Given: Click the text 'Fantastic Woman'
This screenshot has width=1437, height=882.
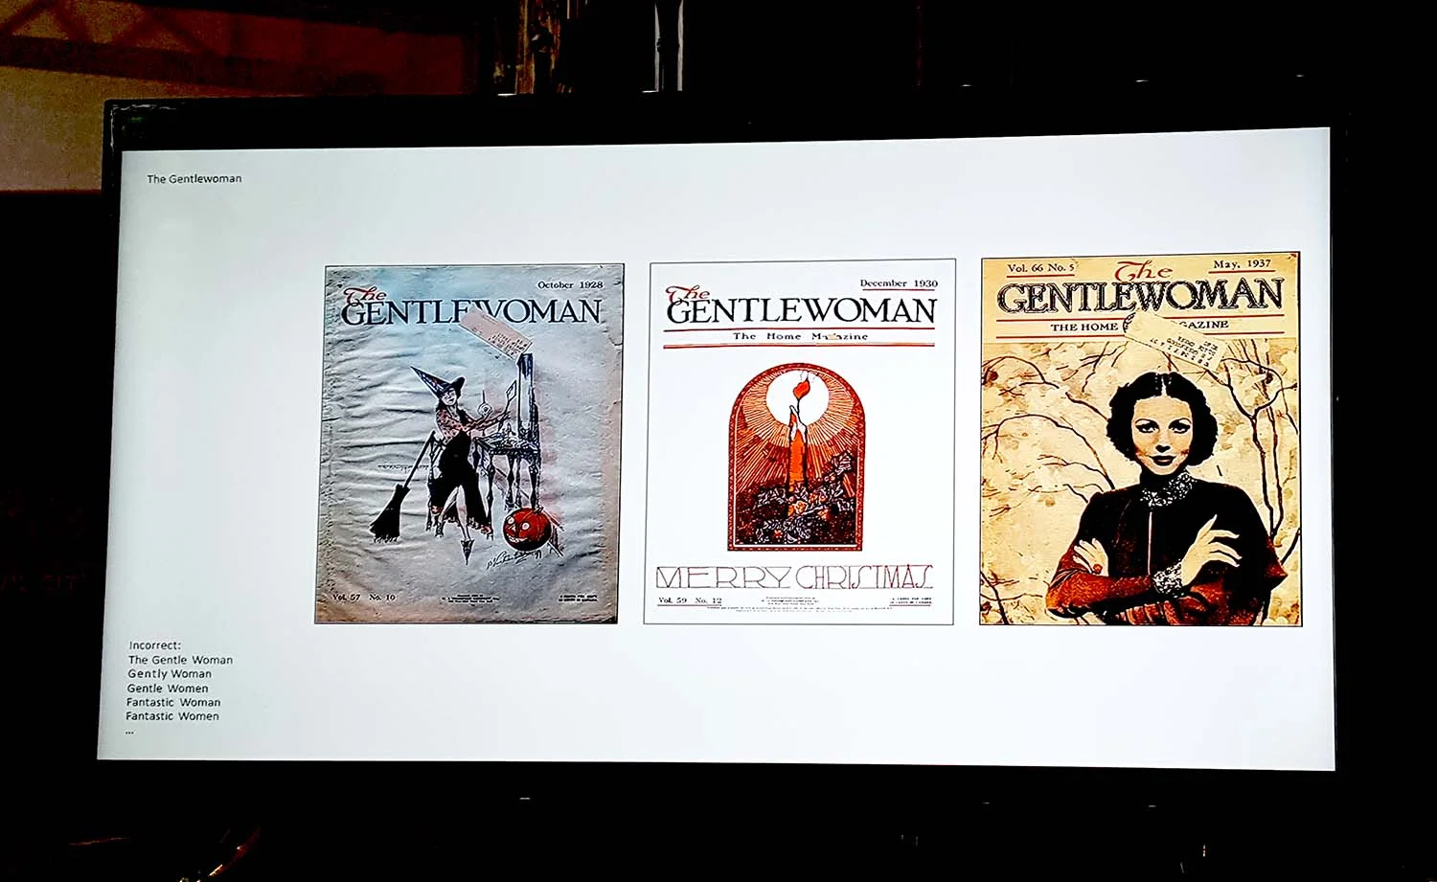Looking at the screenshot, I should coord(173,702).
